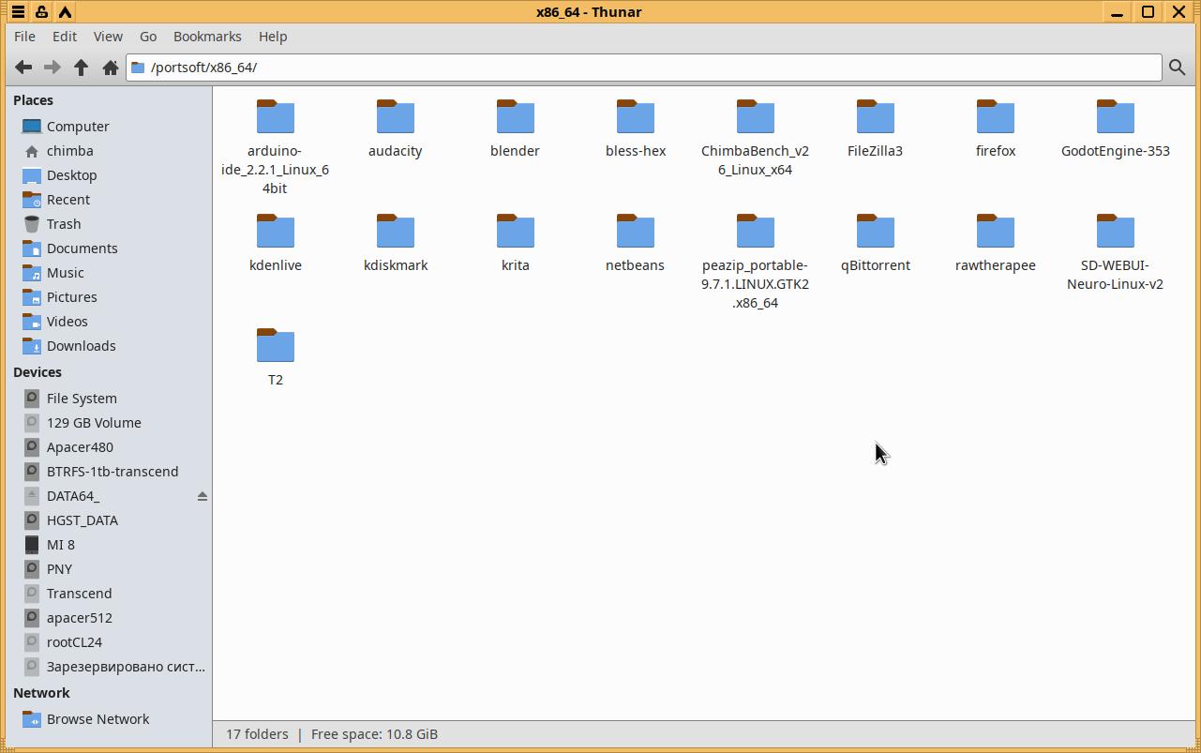
Task: Select the rawtherapee folder icon
Action: 996,232
